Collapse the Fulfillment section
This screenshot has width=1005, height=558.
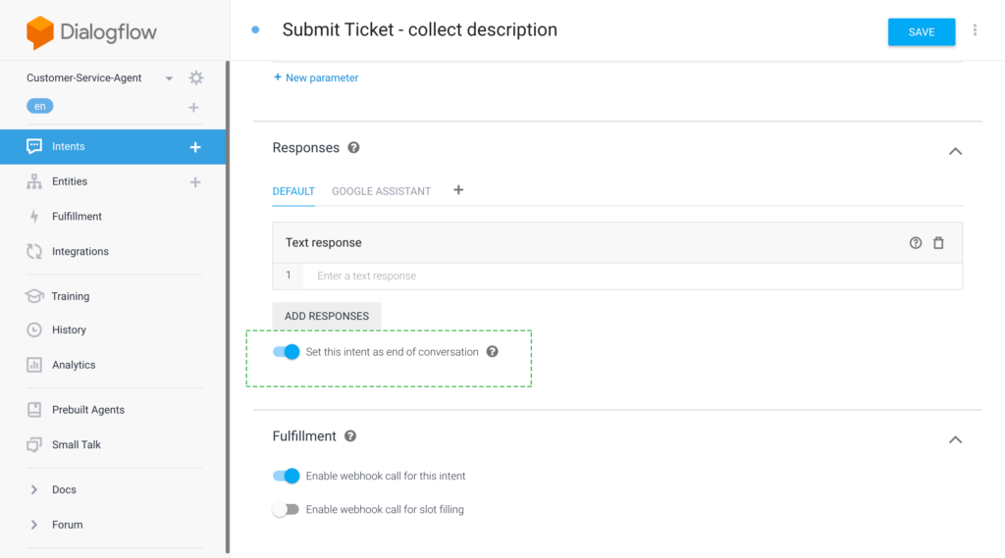point(955,439)
